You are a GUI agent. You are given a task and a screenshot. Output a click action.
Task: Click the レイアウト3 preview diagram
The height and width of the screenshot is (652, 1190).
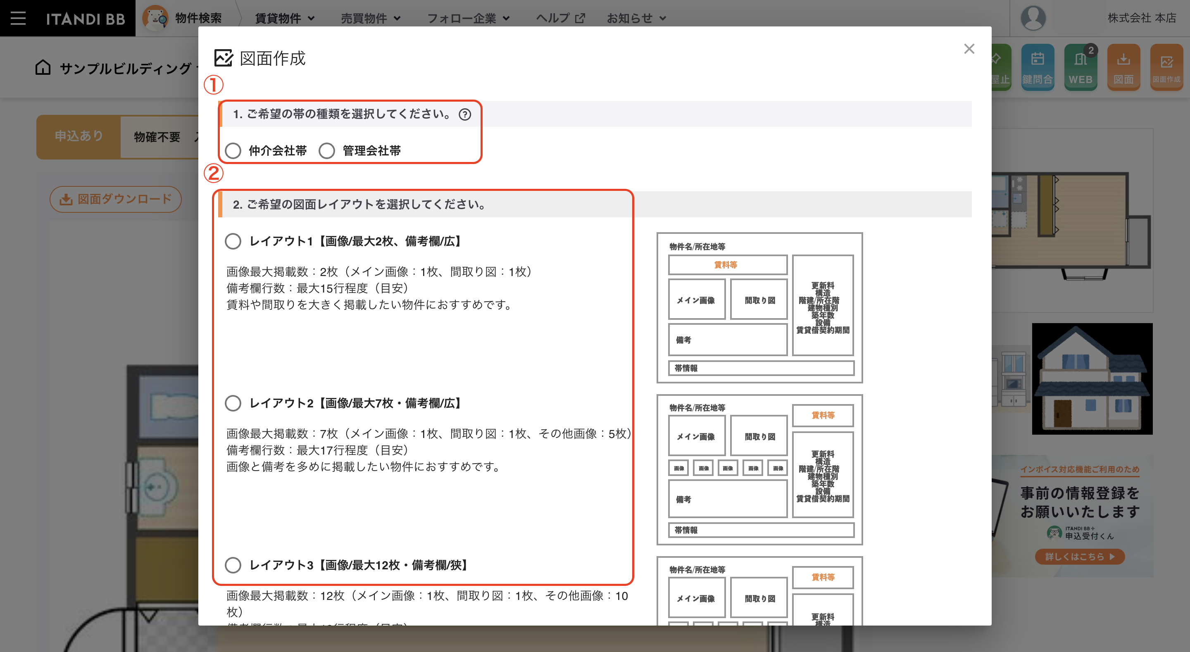click(759, 591)
